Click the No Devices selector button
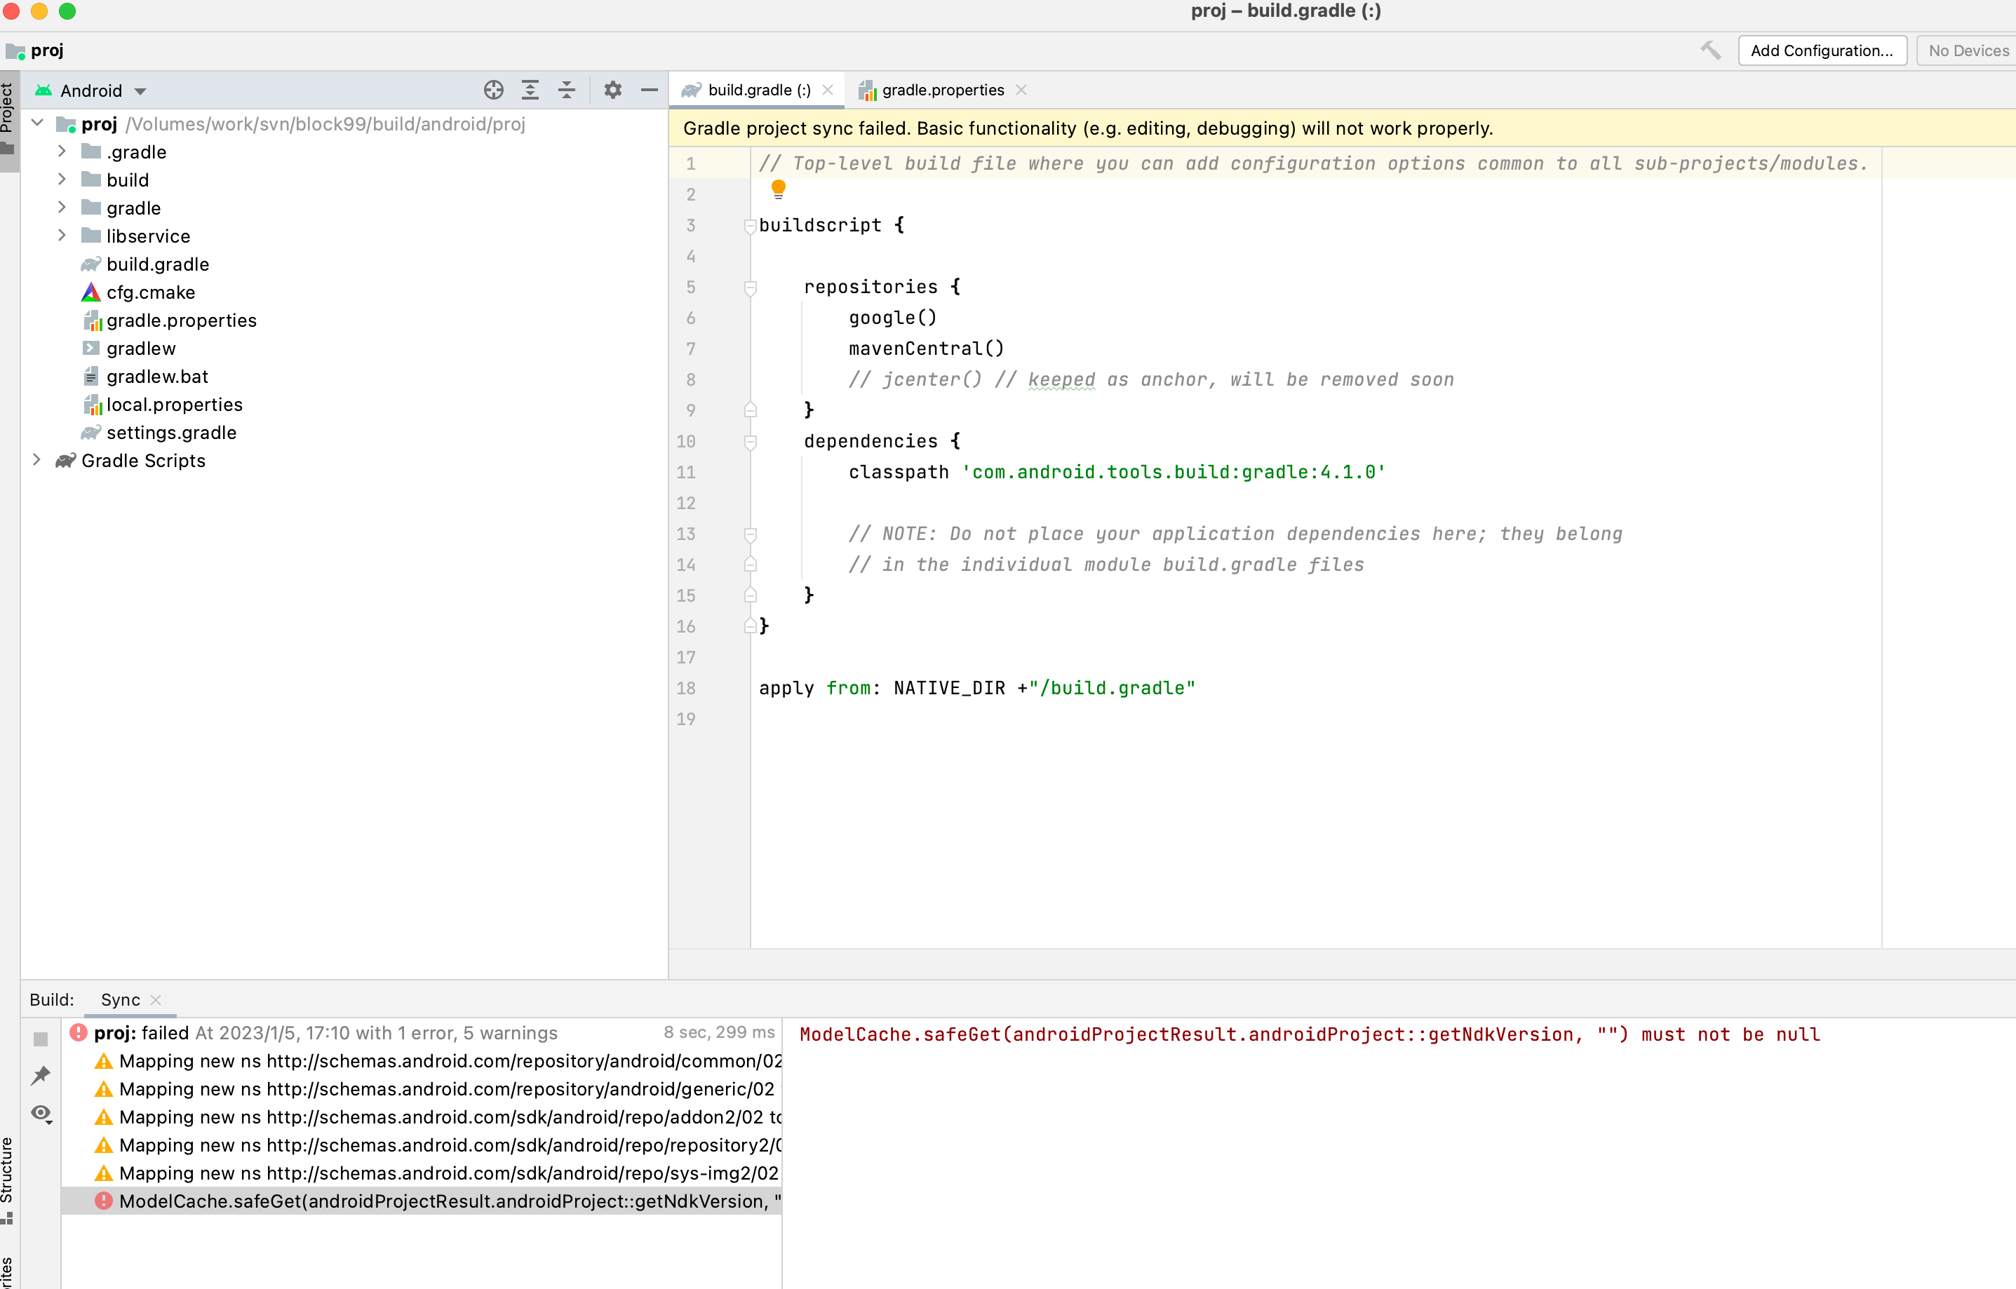2016x1289 pixels. (x=1968, y=50)
